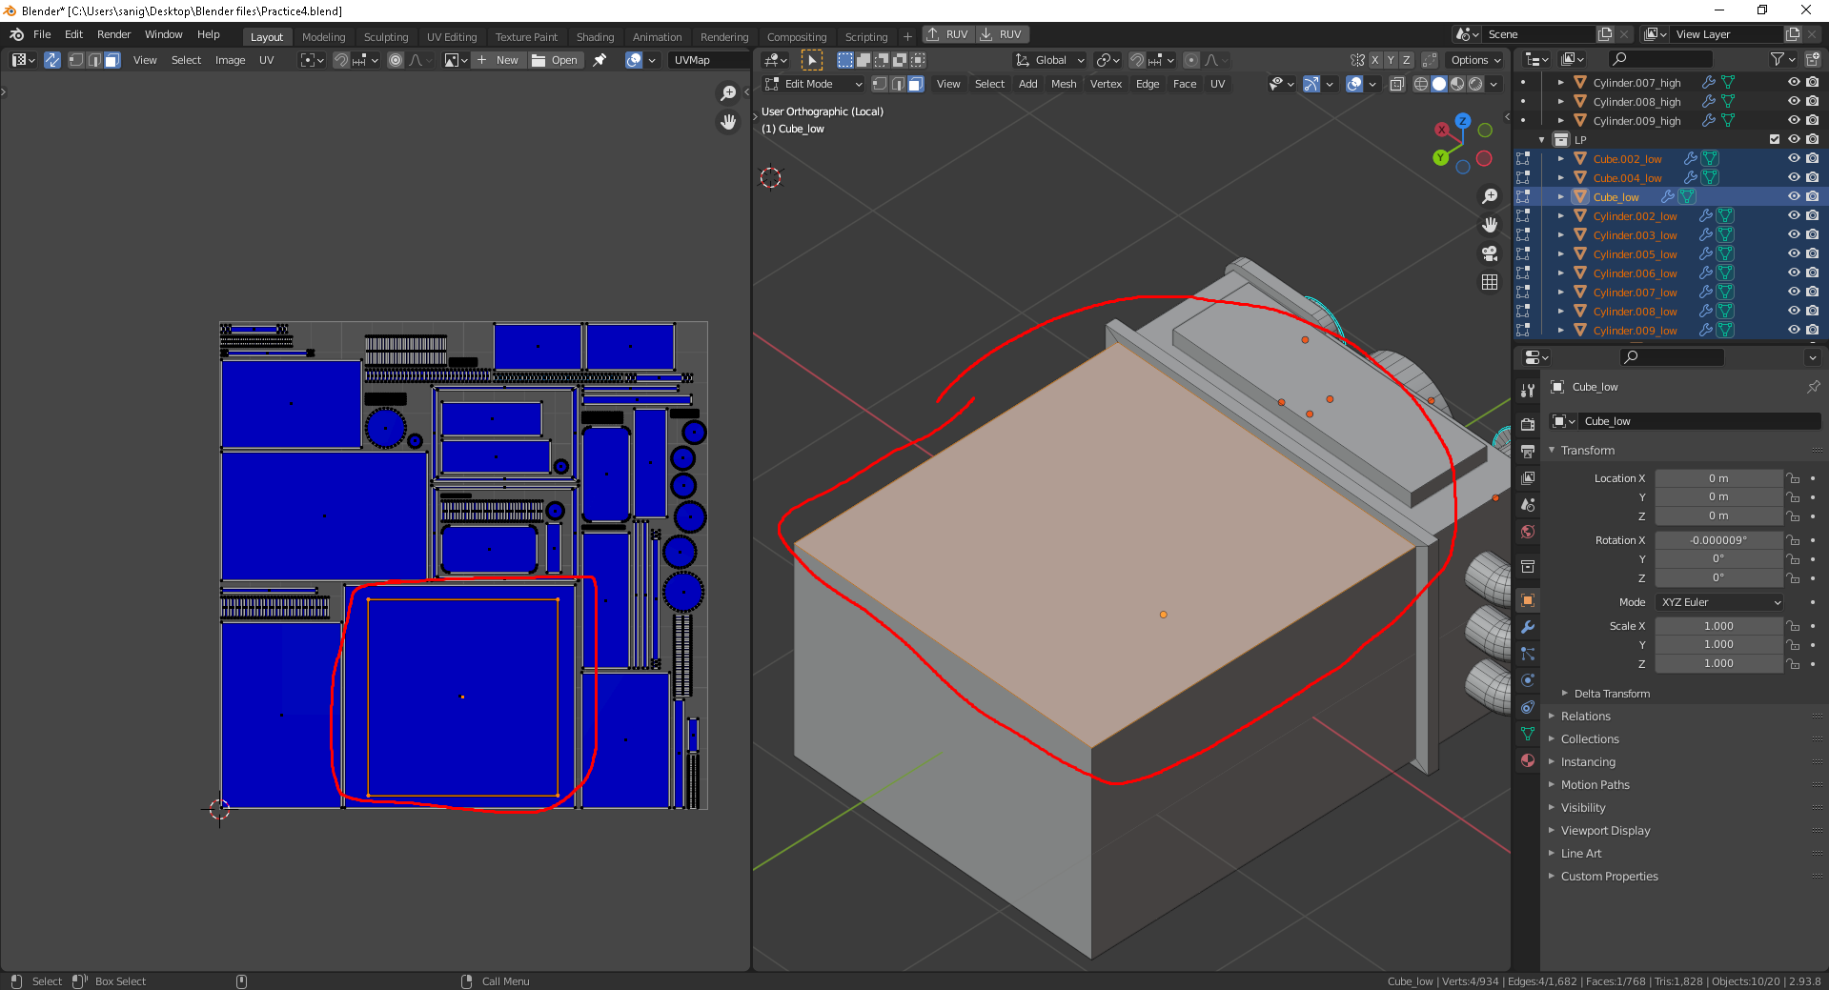Toggle snapping magnet in the 3D viewport

point(1137,60)
